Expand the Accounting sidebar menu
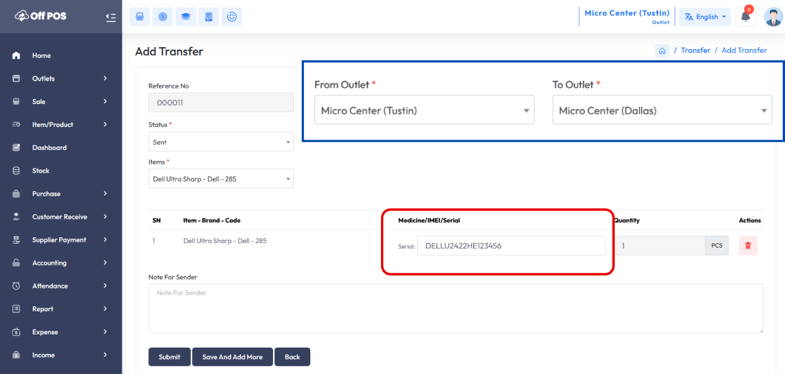785x374 pixels. click(60, 263)
